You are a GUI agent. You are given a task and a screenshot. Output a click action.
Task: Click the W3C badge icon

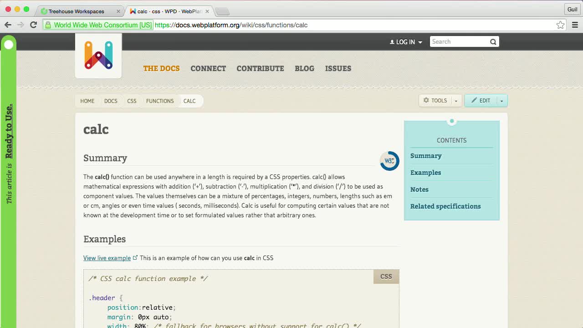point(389,161)
